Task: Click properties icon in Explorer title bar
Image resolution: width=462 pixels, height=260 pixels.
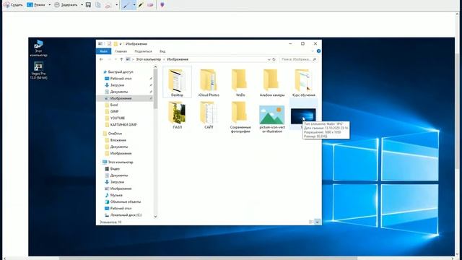Action: point(109,44)
